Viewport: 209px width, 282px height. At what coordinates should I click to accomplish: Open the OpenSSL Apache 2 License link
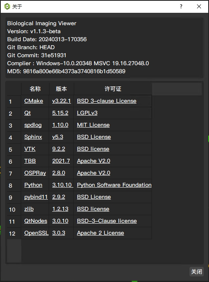pos(101,233)
